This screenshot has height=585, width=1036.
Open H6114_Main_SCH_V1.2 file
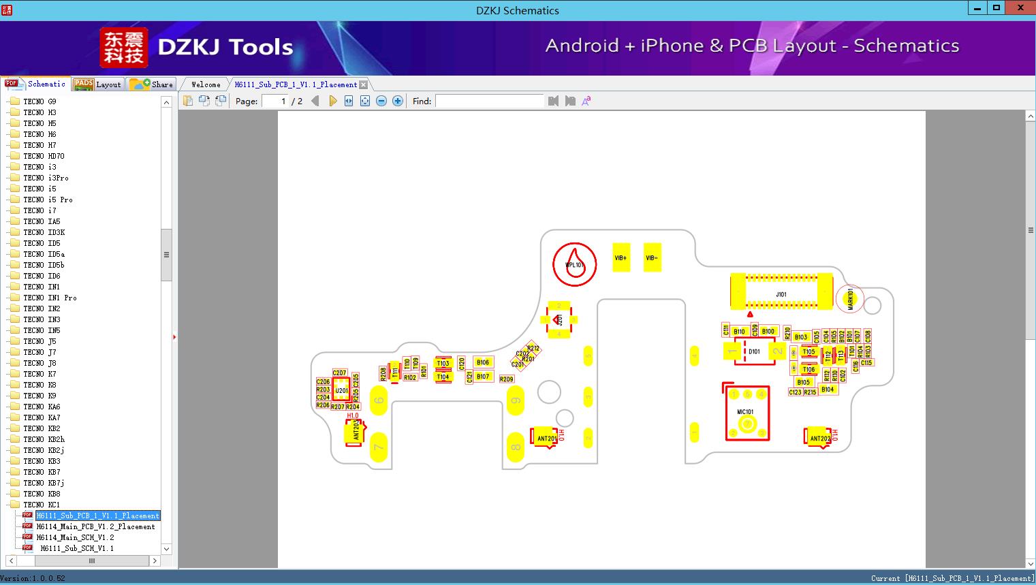point(75,537)
